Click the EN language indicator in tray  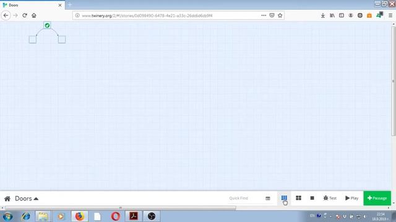[312, 216]
